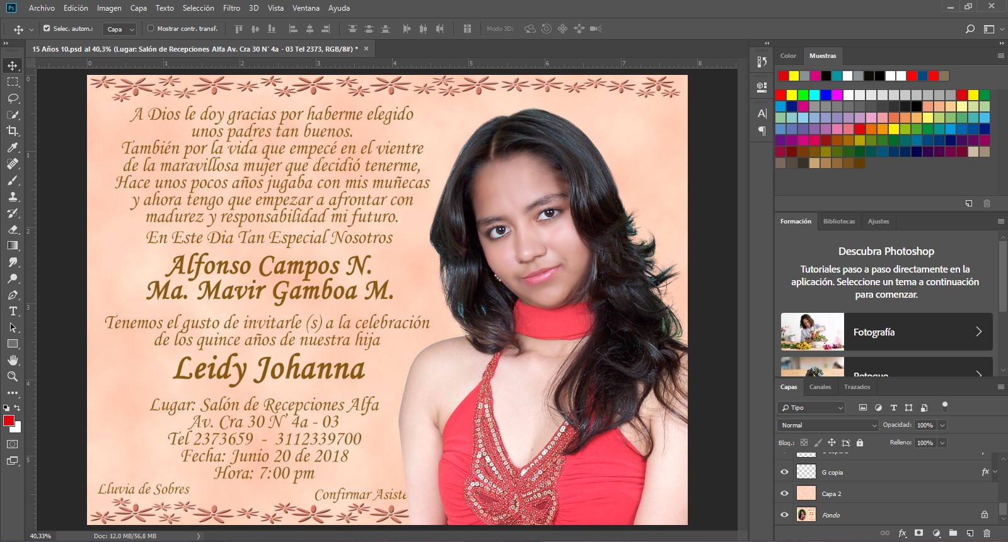Viewport: 1008px width, 542px height.
Task: Lock transparent pixels of layer
Action: tap(804, 443)
